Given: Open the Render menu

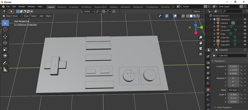Looking at the screenshot, I should (x=22, y=7).
